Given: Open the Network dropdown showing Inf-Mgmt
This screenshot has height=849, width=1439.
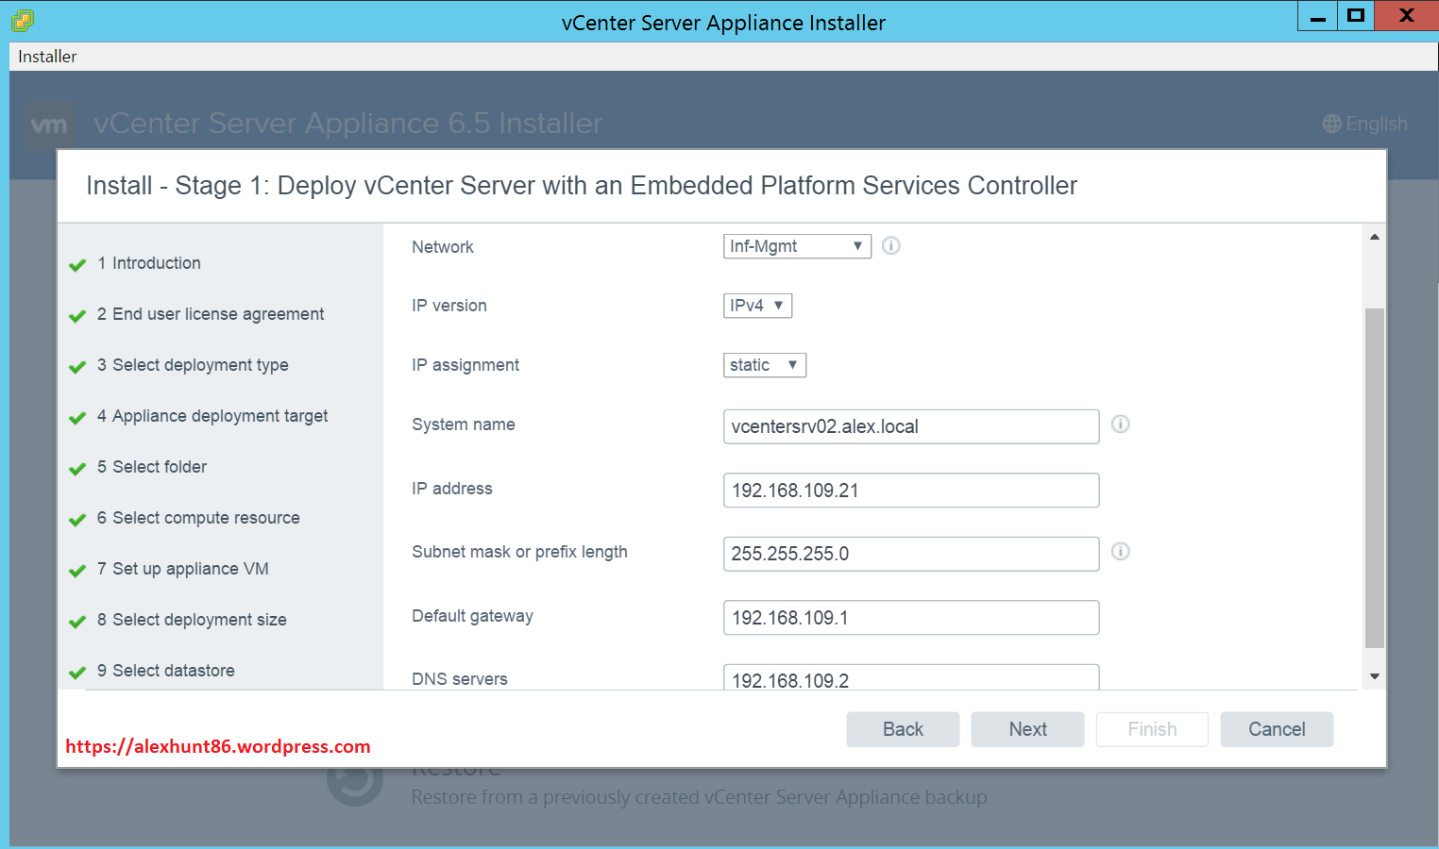Looking at the screenshot, I should coord(796,246).
